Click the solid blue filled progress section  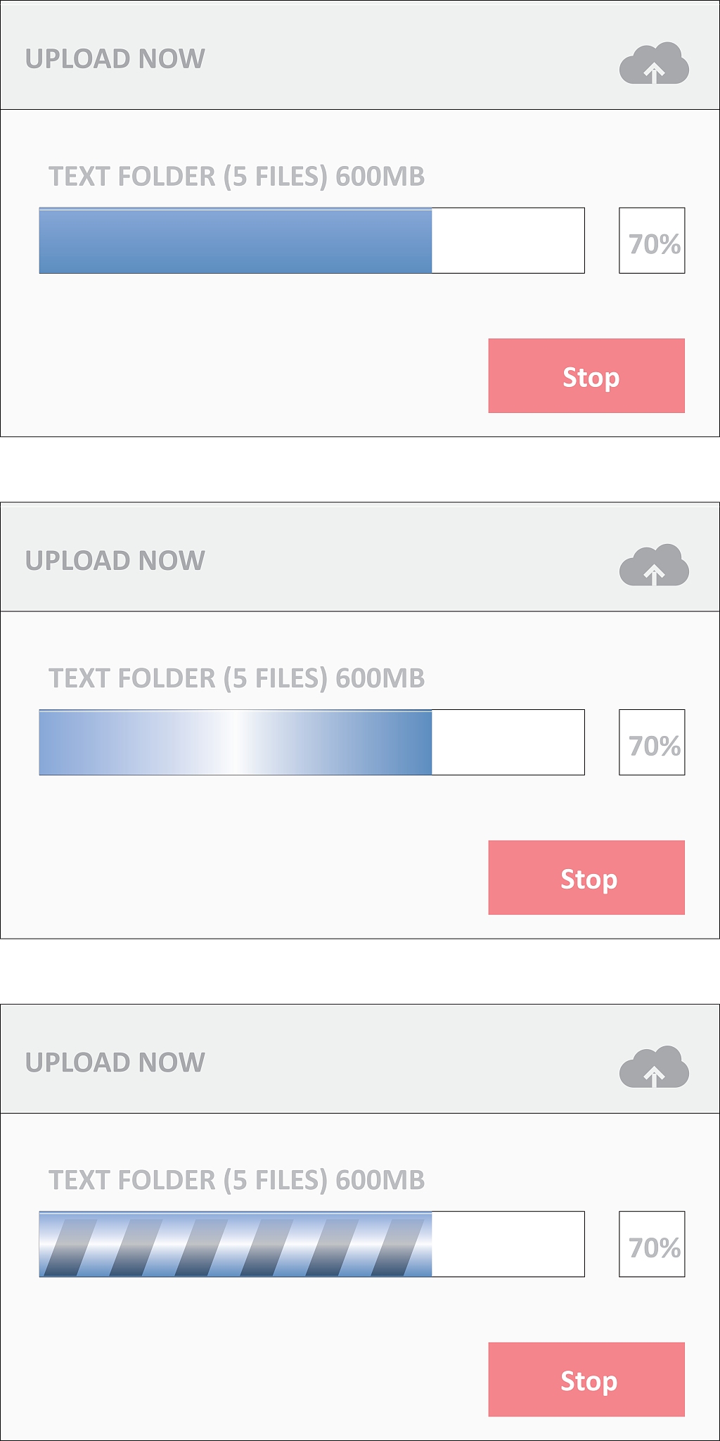[x=236, y=241]
